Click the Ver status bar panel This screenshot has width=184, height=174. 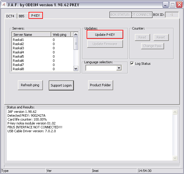click(69, 171)
